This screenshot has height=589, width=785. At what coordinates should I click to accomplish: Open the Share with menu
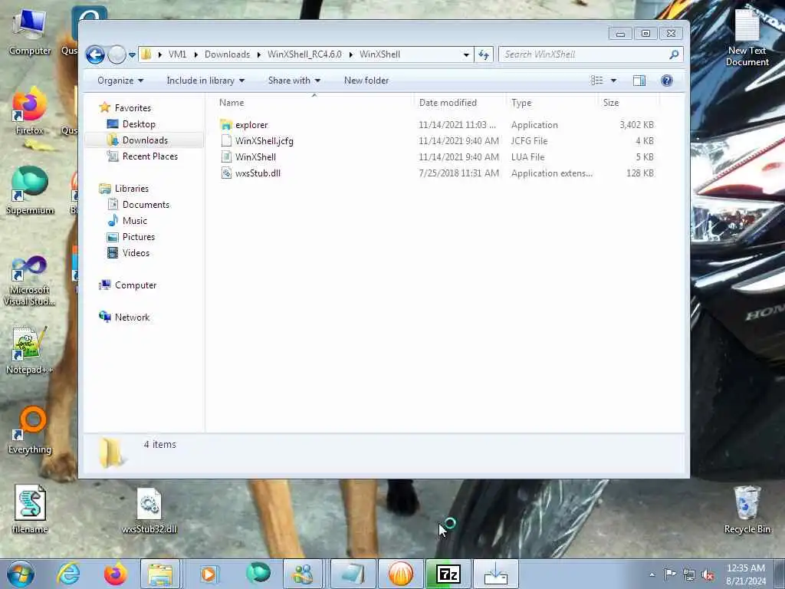pyautogui.click(x=294, y=81)
